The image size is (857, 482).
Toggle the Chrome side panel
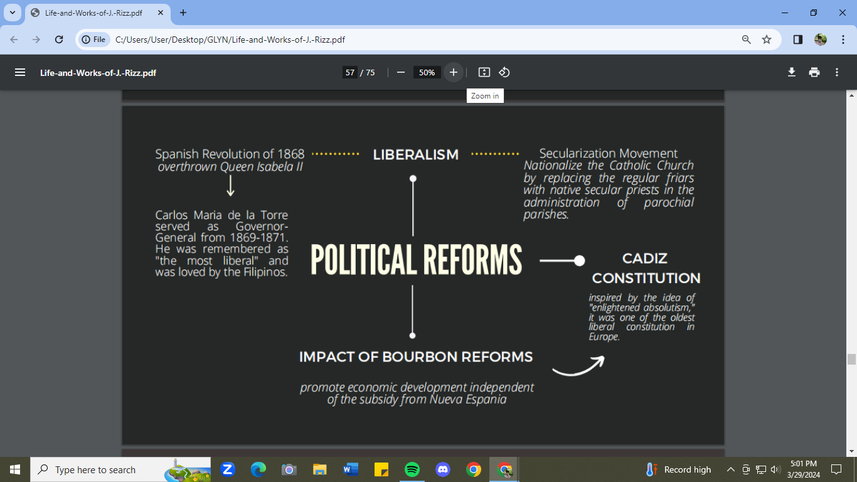(798, 40)
